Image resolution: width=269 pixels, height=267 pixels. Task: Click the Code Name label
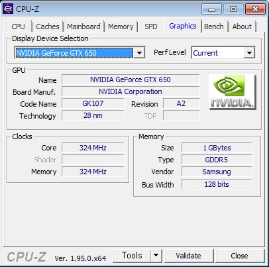click(x=38, y=104)
